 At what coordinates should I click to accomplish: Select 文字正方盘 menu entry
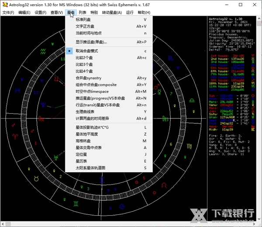109,26
